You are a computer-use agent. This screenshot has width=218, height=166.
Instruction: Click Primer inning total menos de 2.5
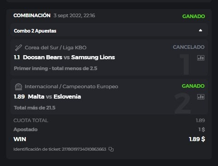click(x=56, y=68)
